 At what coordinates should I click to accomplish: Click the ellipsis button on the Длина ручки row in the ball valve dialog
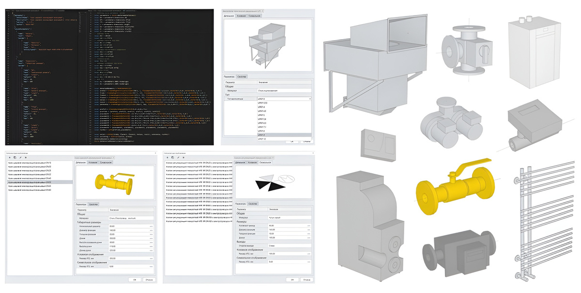(151, 250)
